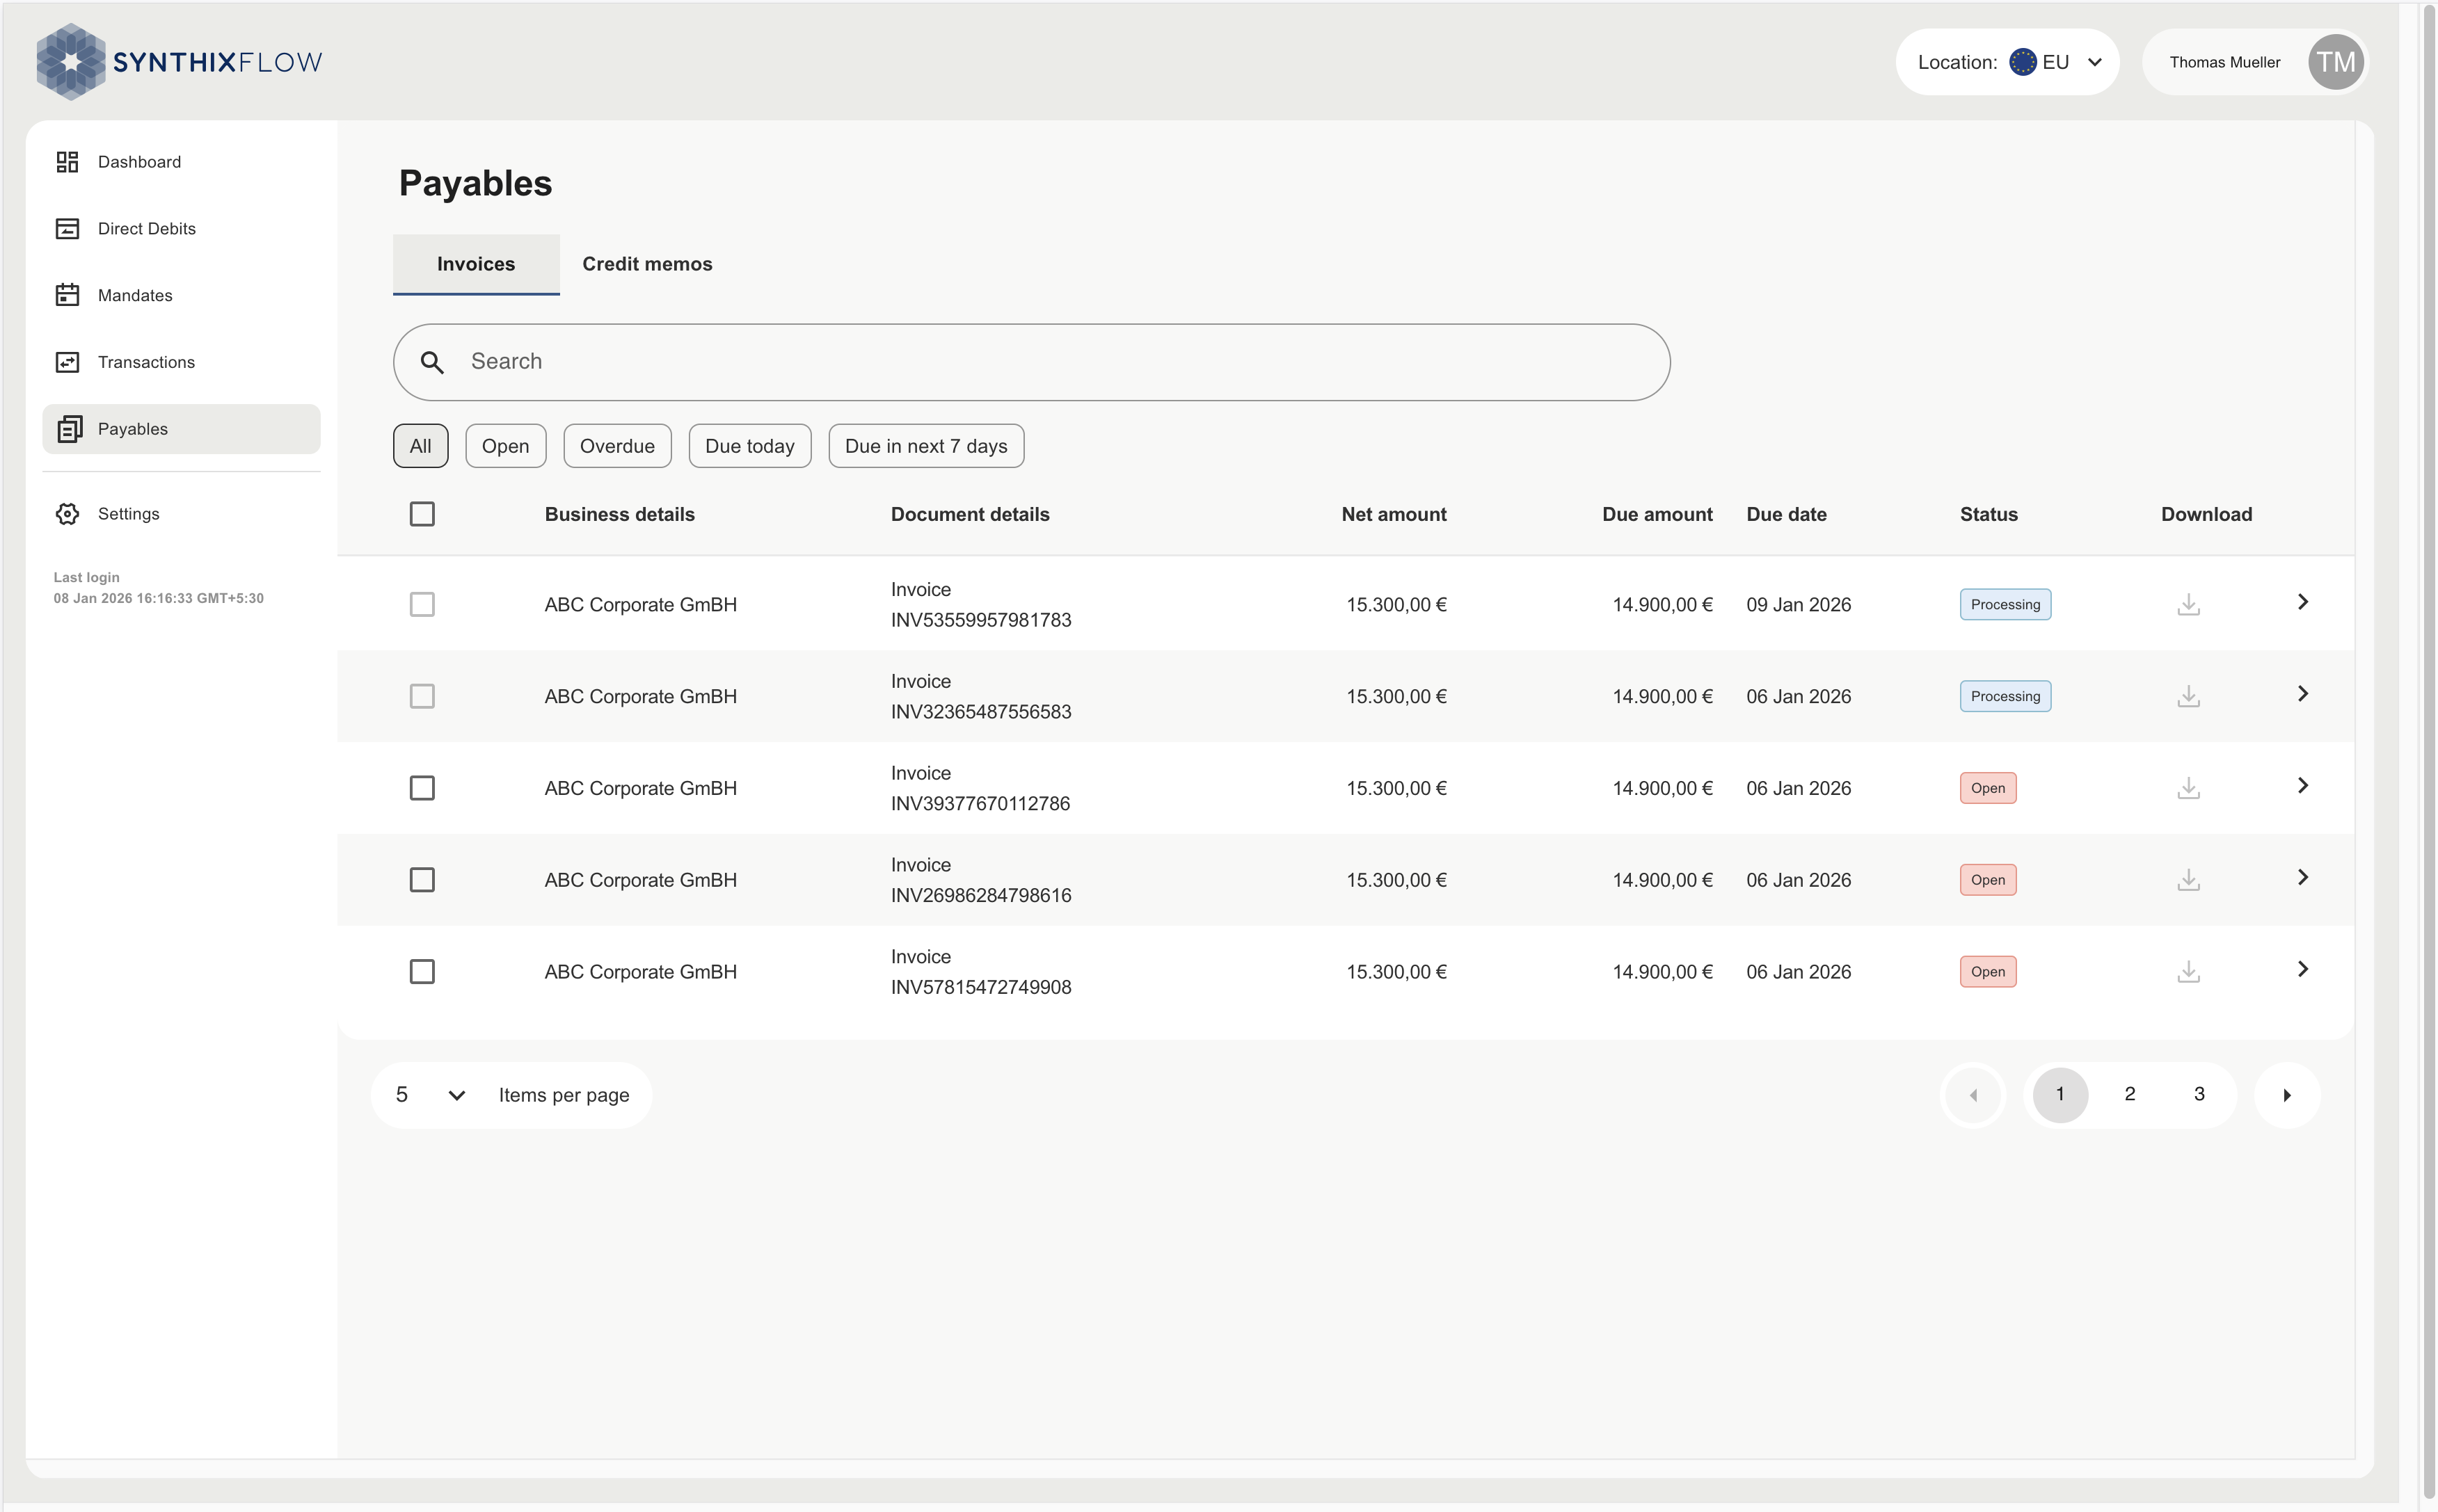Open the Location EU dropdown
This screenshot has height=1512, width=2438.
[2007, 62]
